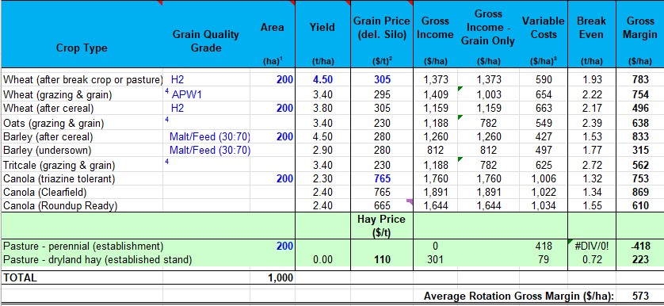Select the Hay Price ($/t) header cell
This screenshot has width=664, height=306.
point(382,225)
